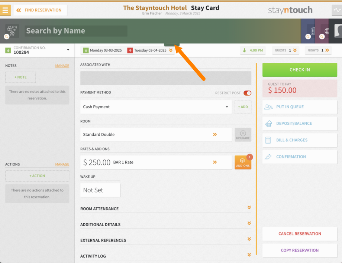
Task: Open the hamburger main menu
Action: pos(5,10)
